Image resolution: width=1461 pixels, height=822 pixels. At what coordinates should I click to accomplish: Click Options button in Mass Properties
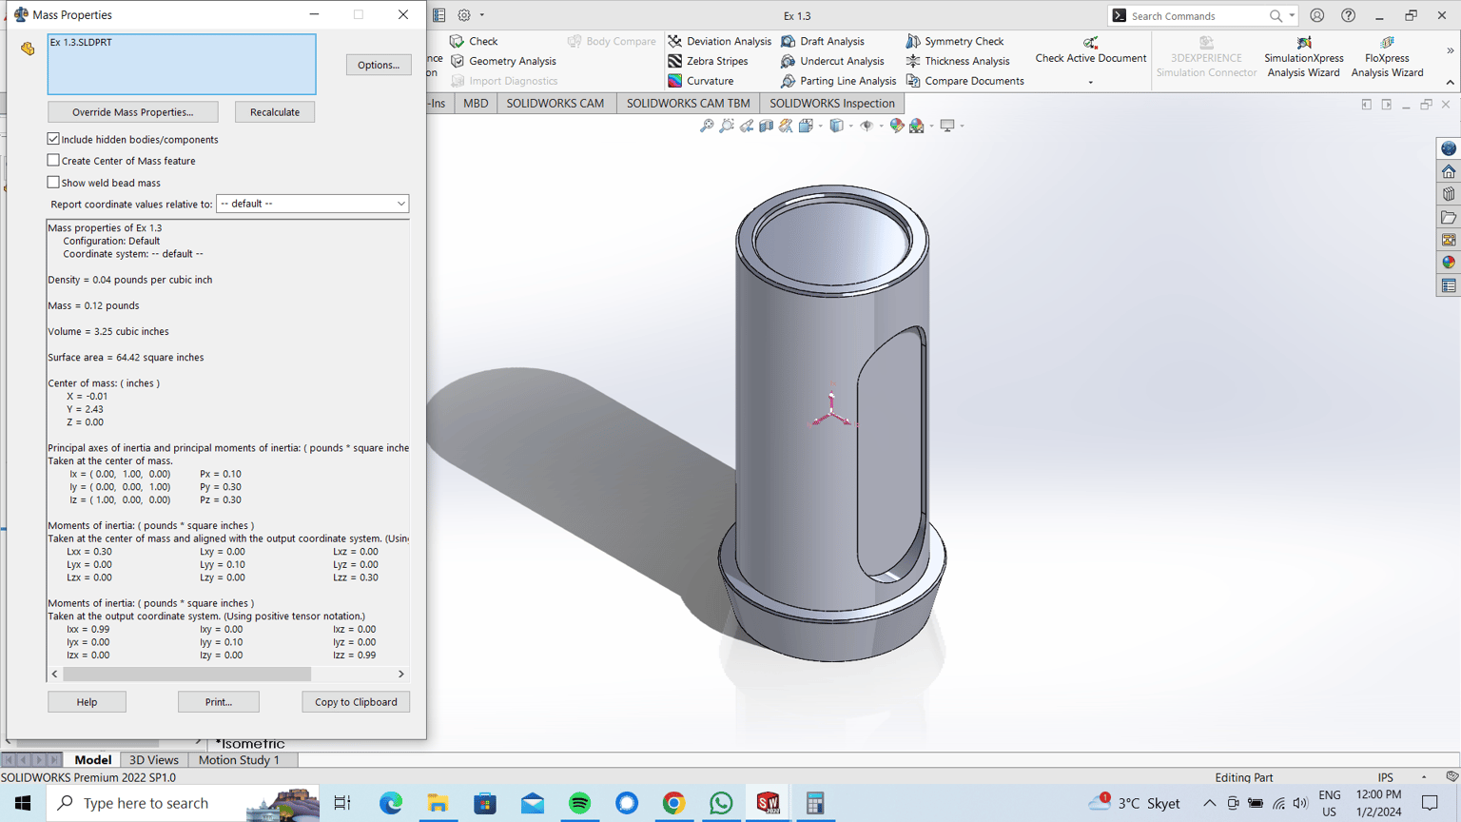point(379,65)
